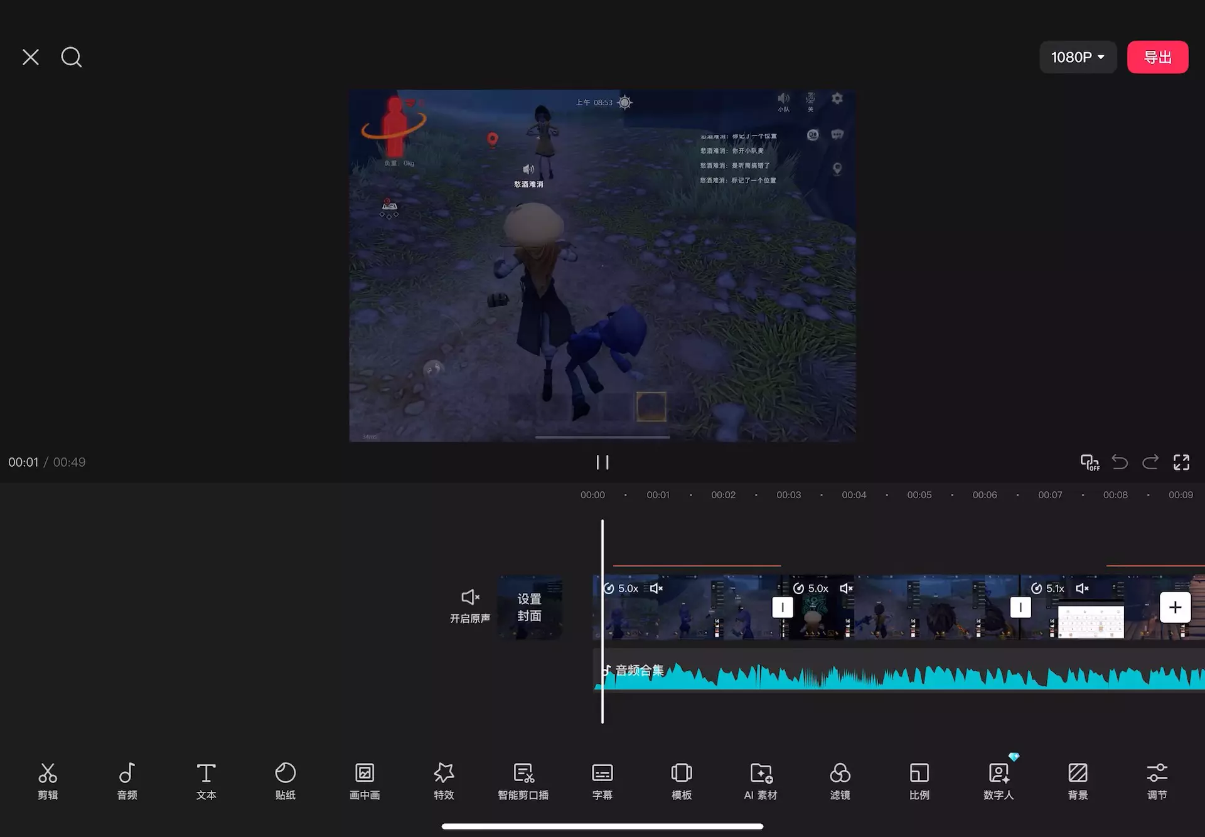Click the red 导出 export button
The image size is (1205, 837).
point(1157,57)
